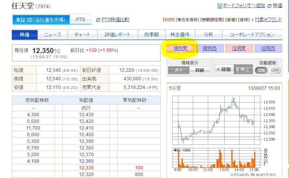Click the orange volume bar chart
Viewport: 289px width, 178px height.
(x=216, y=158)
